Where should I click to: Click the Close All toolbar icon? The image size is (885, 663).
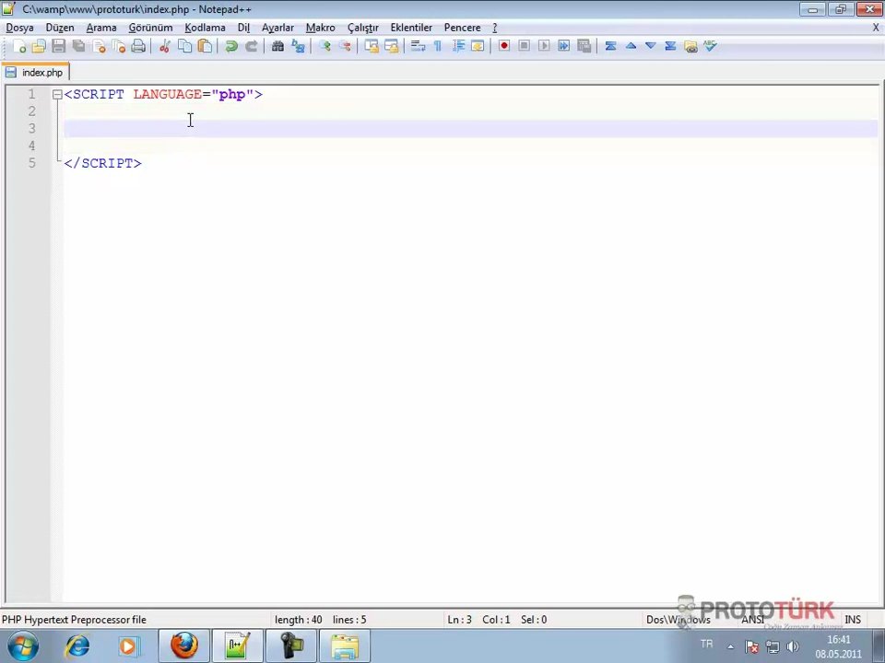[x=119, y=46]
